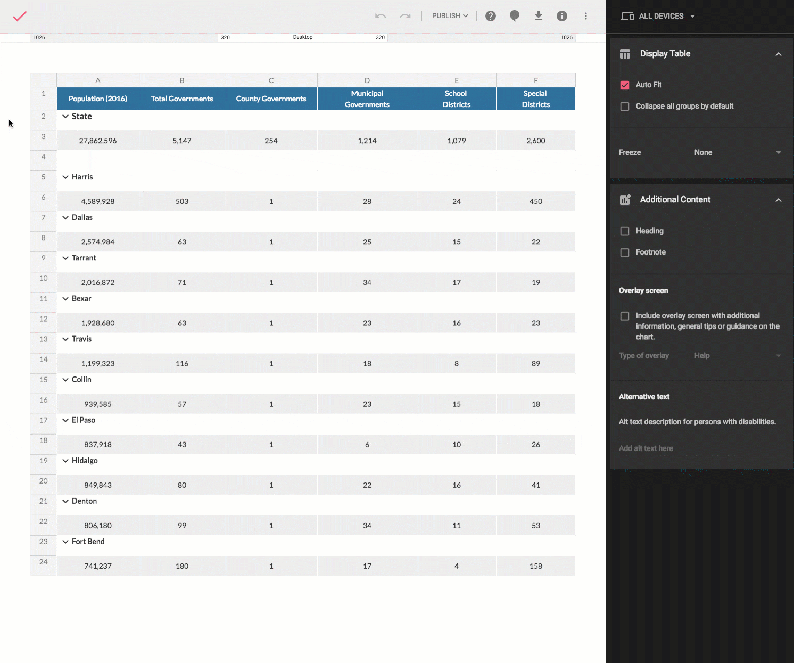Tick the Footnote checkbox
This screenshot has width=794, height=663.
click(625, 252)
